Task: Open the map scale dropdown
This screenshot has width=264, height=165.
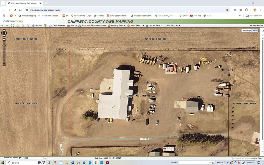Action: 45,158
